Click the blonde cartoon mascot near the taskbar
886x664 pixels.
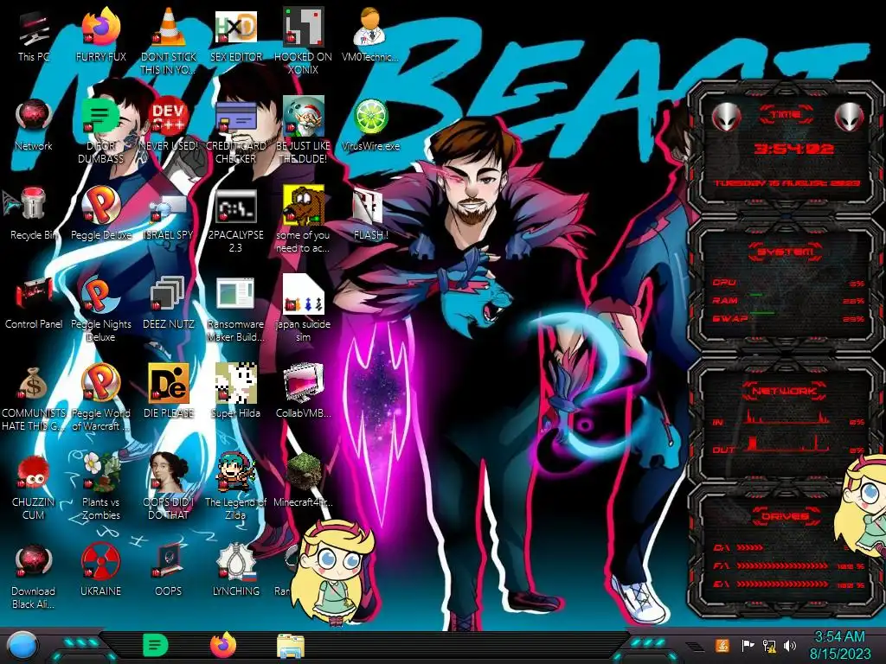point(334,572)
